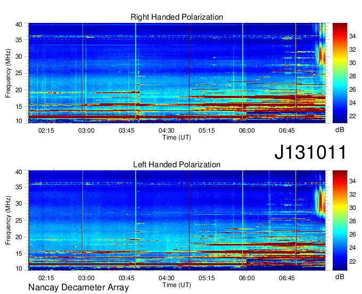The height and width of the screenshot is (294, 362).
Task: Click the 'Left Handed Polarization' title
Action: click(177, 165)
